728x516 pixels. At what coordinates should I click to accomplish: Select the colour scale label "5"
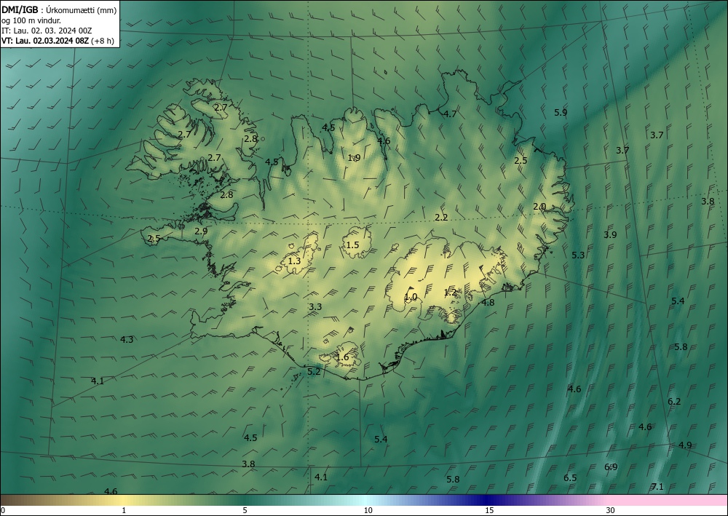(x=245, y=510)
